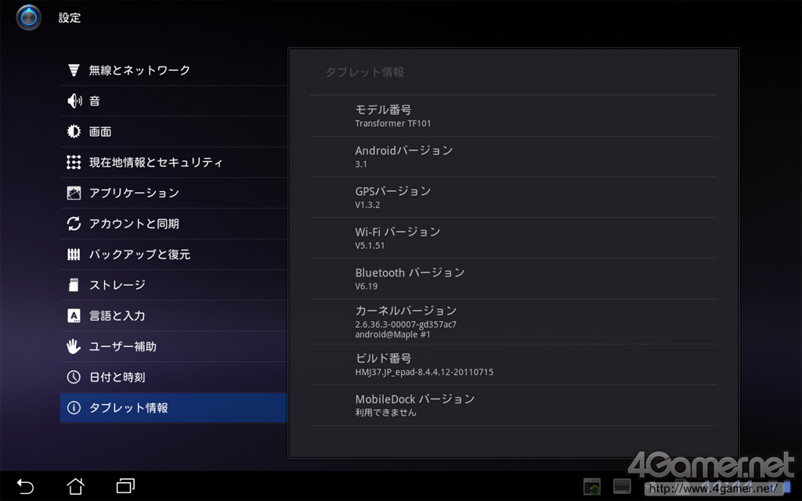The width and height of the screenshot is (802, 501).
Task: Open 日付と時刻 settings
Action: (173, 377)
